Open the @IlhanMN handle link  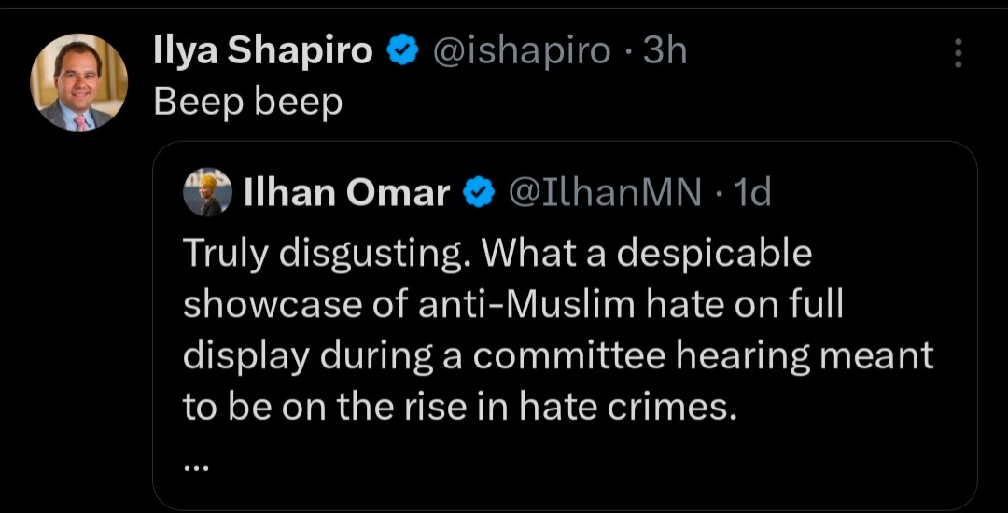point(604,192)
